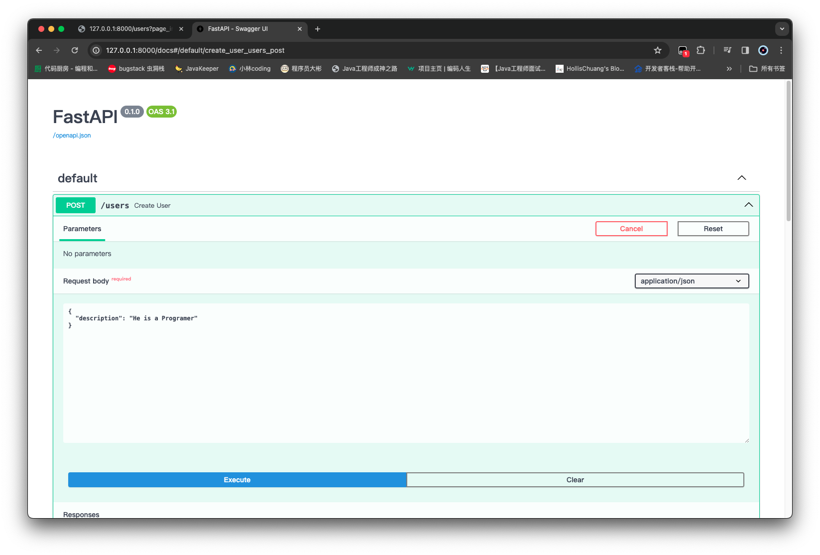820x555 pixels.
Task: Click the red "required" label
Action: coord(121,279)
